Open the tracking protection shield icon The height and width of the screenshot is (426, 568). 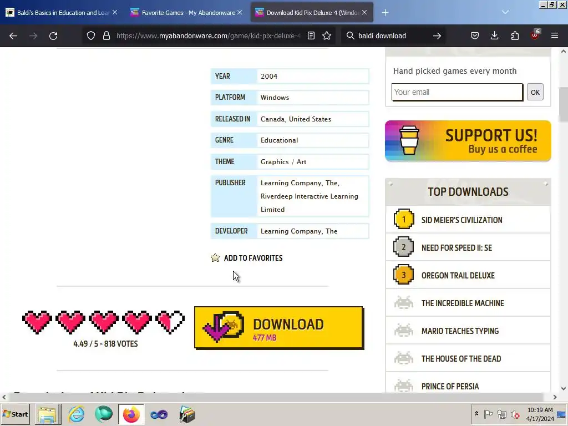[91, 35]
